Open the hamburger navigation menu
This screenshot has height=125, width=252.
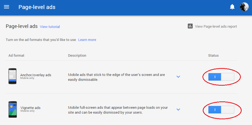(7, 7)
